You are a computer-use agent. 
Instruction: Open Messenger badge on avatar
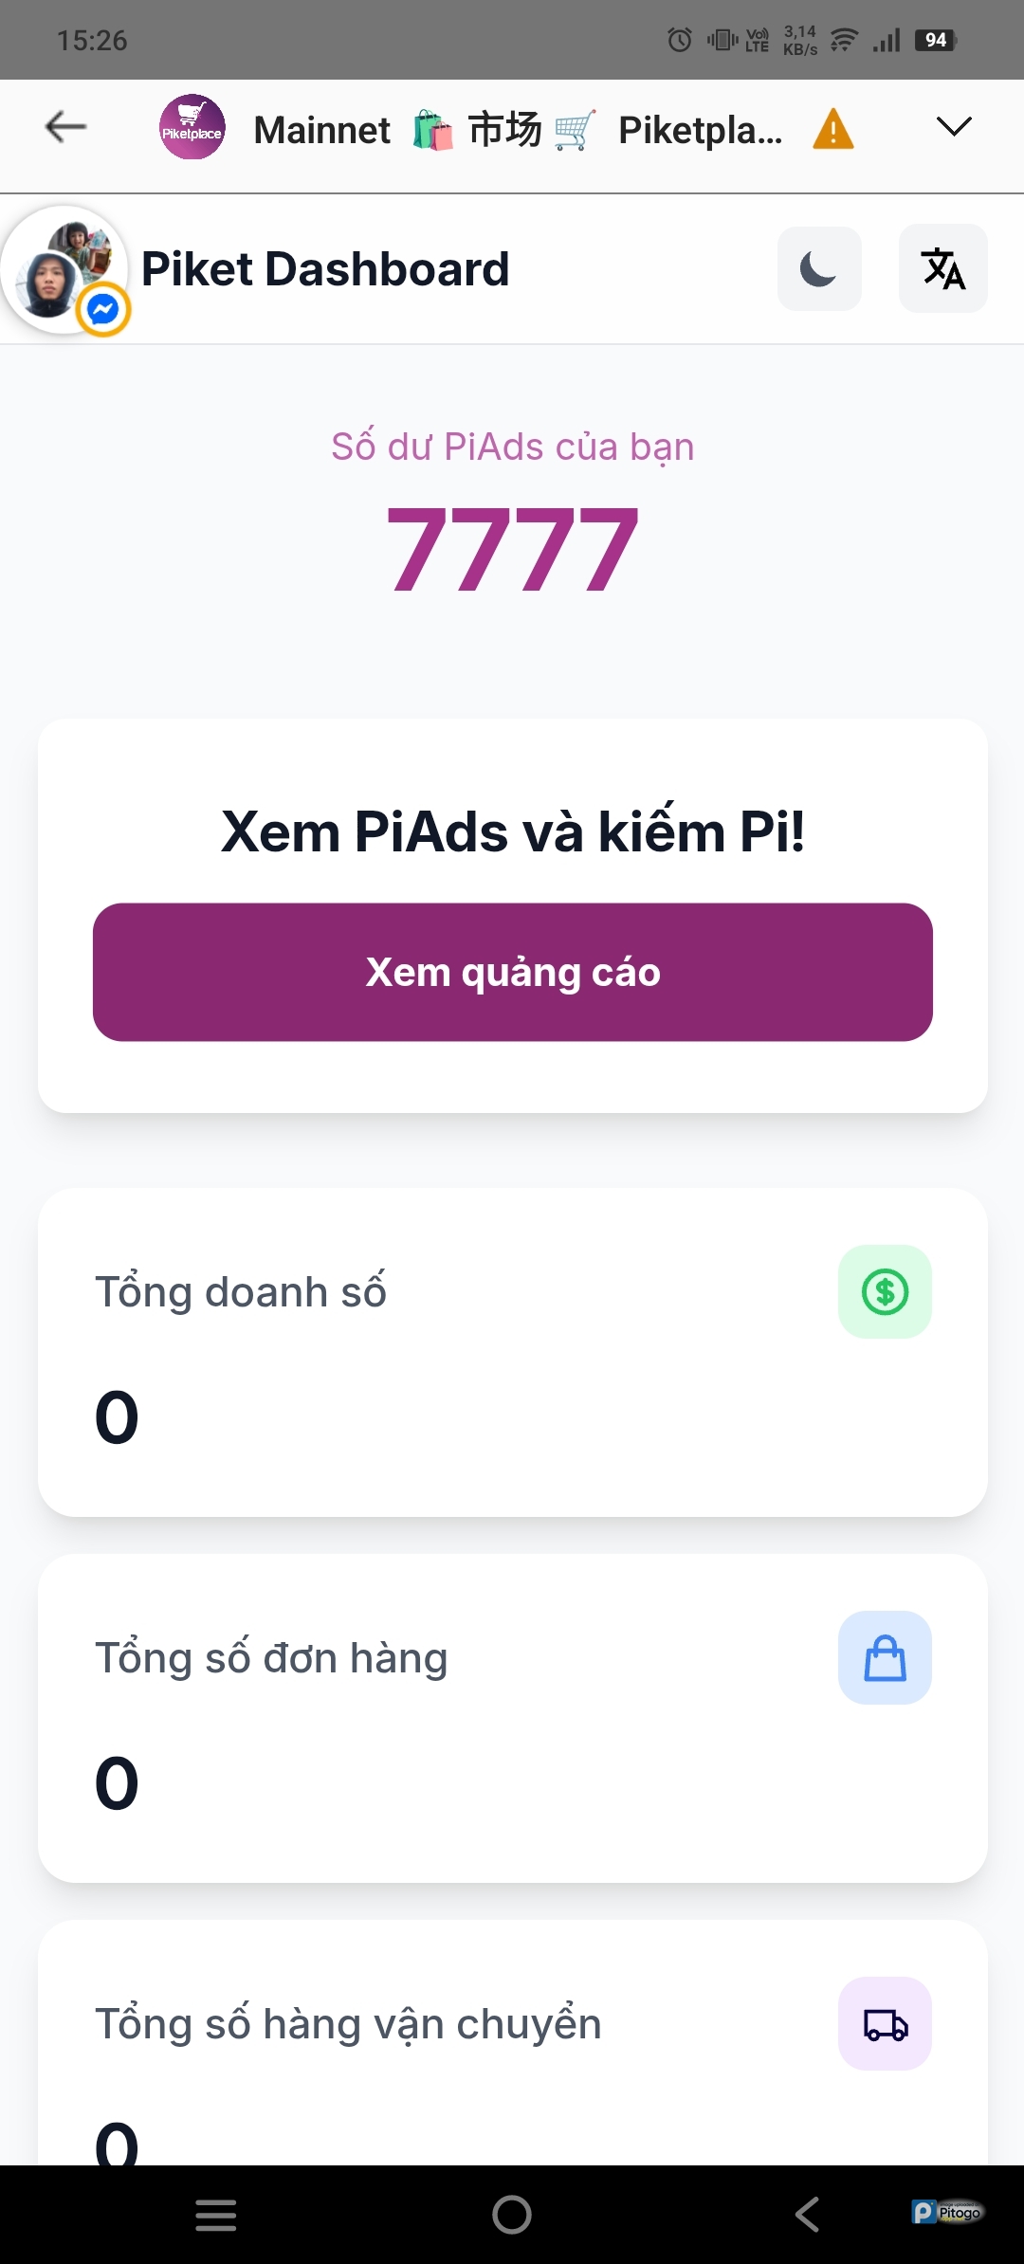[x=103, y=309]
